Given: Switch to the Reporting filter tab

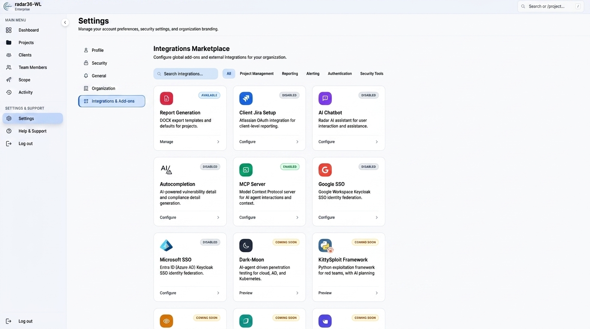Looking at the screenshot, I should (x=290, y=74).
